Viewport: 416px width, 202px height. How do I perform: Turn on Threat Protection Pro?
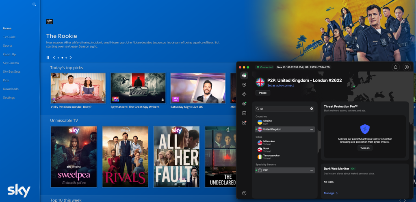click(x=365, y=148)
